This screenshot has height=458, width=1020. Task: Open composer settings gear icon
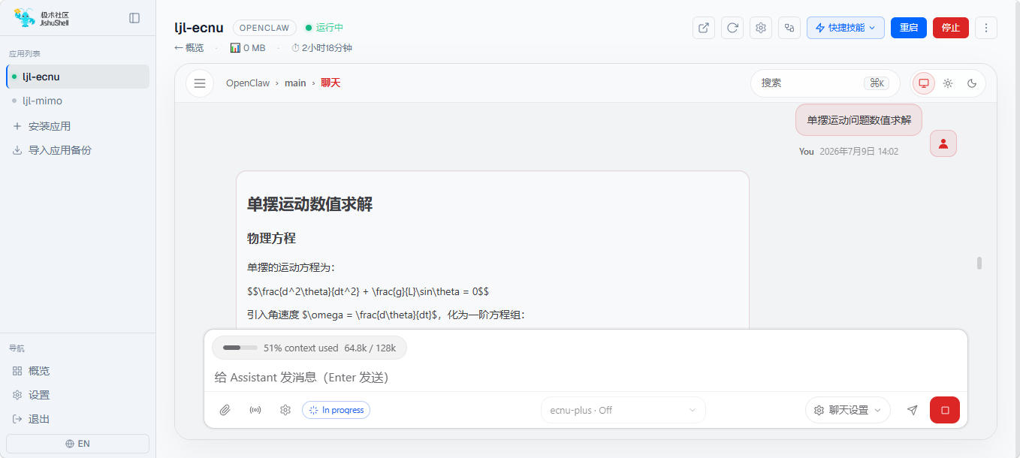pos(285,410)
